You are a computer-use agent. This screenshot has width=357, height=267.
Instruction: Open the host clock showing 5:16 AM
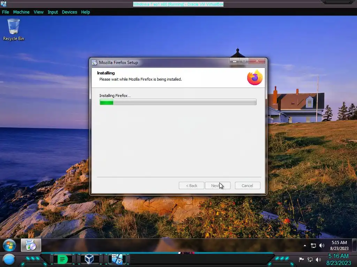[339, 259]
